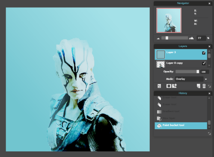
Task: Click the Navigator preview thumbnail
Action: (169, 21)
